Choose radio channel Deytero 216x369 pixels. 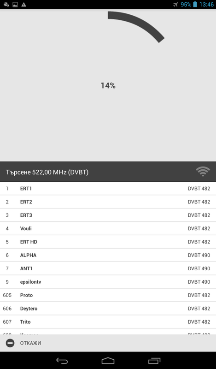[x=108, y=308]
